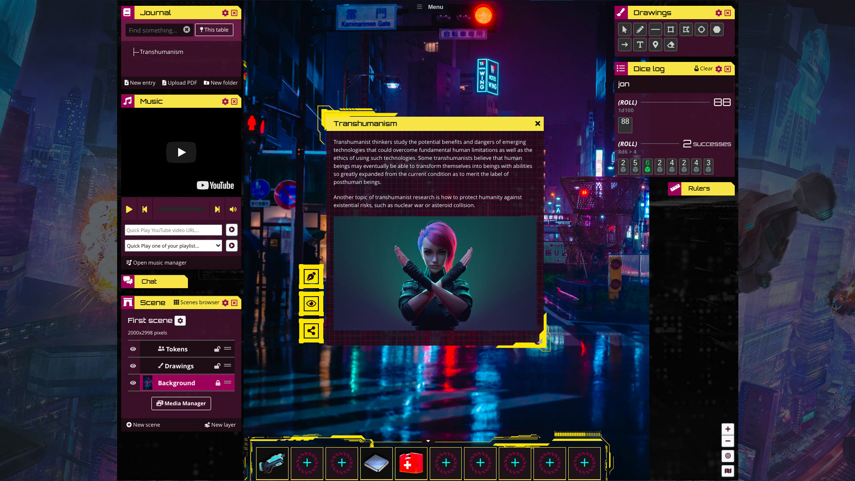
Task: Select the freehand Pencil drawing tool
Action: point(640,29)
